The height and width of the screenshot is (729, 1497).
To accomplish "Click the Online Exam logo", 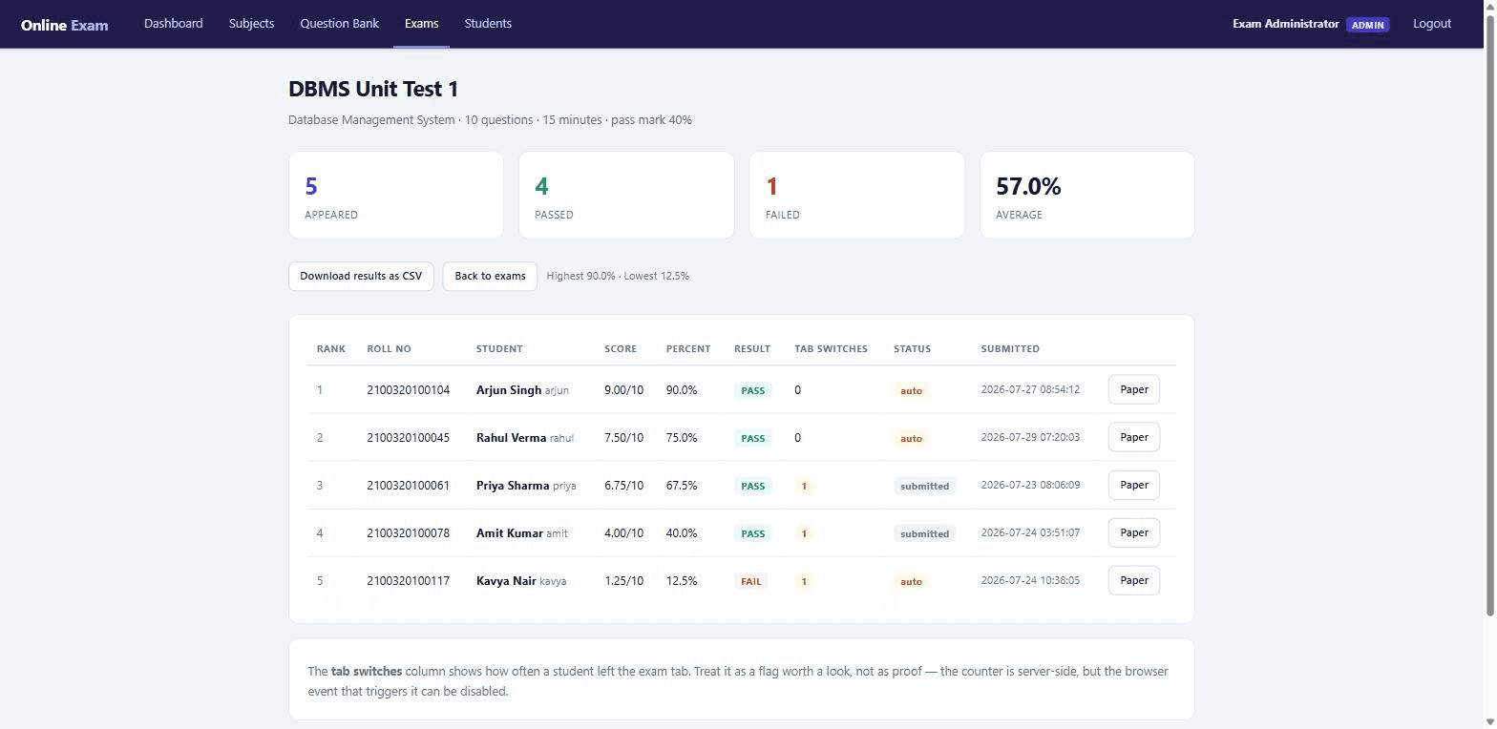I will point(64,25).
